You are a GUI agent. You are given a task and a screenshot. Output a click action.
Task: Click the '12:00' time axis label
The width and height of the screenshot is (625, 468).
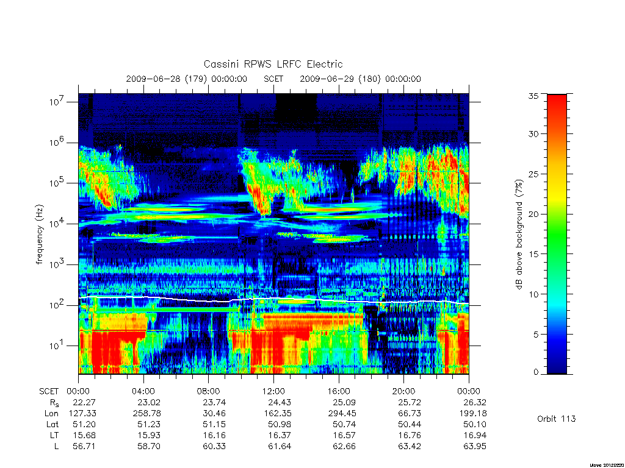(274, 391)
